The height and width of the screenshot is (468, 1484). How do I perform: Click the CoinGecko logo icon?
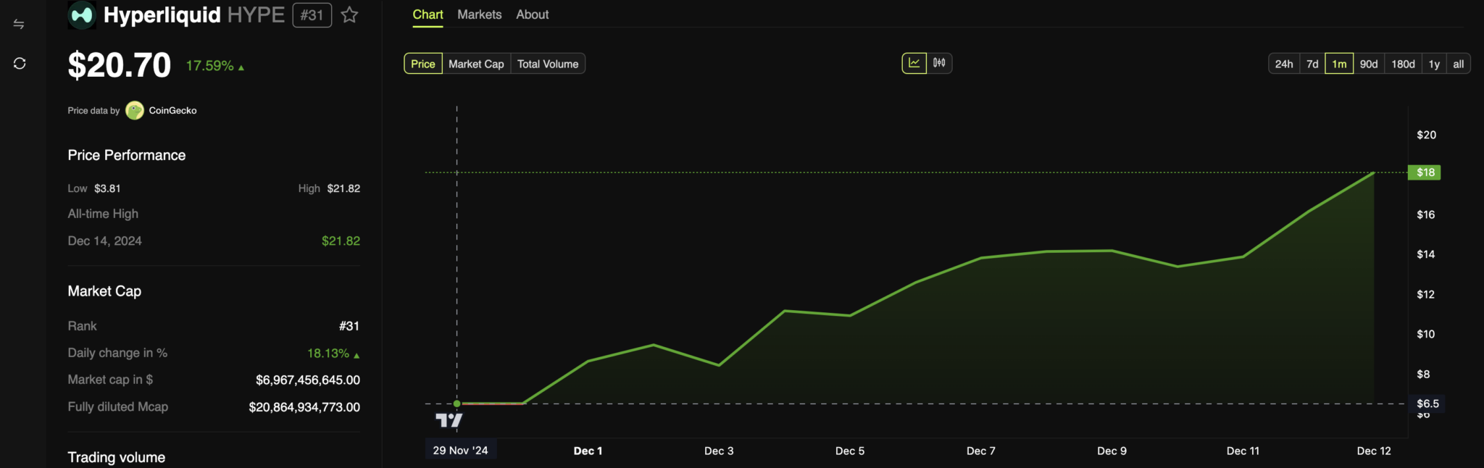click(135, 111)
